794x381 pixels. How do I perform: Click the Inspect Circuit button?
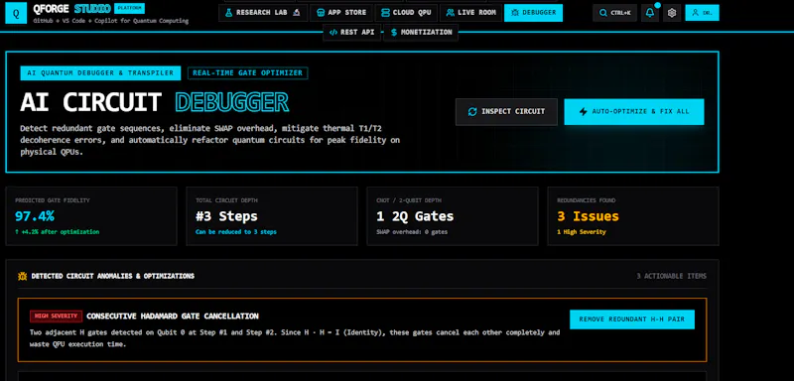[506, 112]
